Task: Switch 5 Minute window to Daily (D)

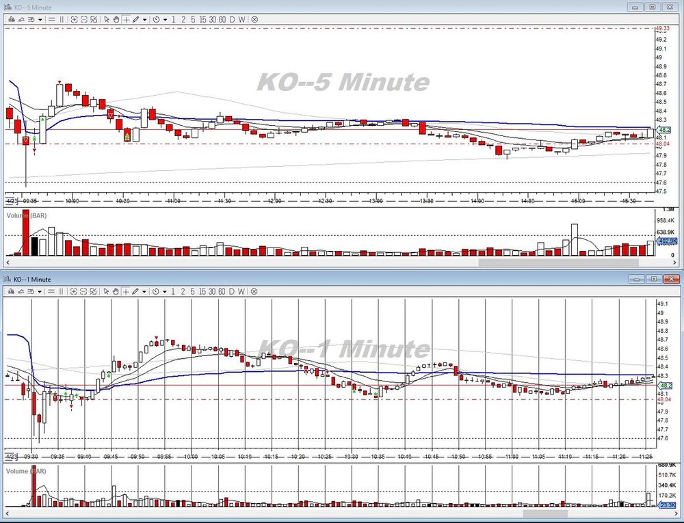Action: 232,20
